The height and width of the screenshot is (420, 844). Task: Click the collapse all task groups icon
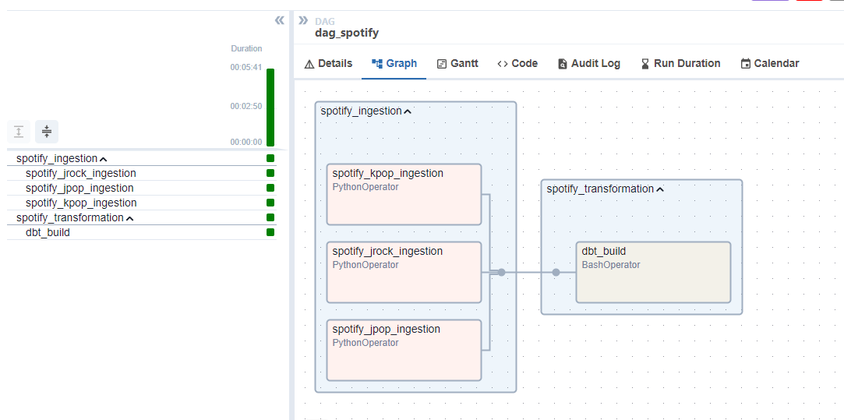click(x=47, y=131)
